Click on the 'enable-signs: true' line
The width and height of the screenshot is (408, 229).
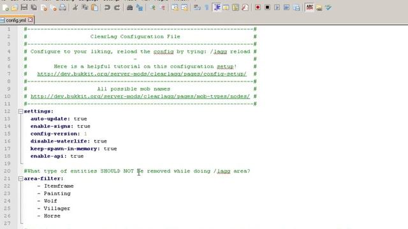61,126
